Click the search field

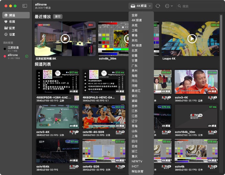pos(199,6)
